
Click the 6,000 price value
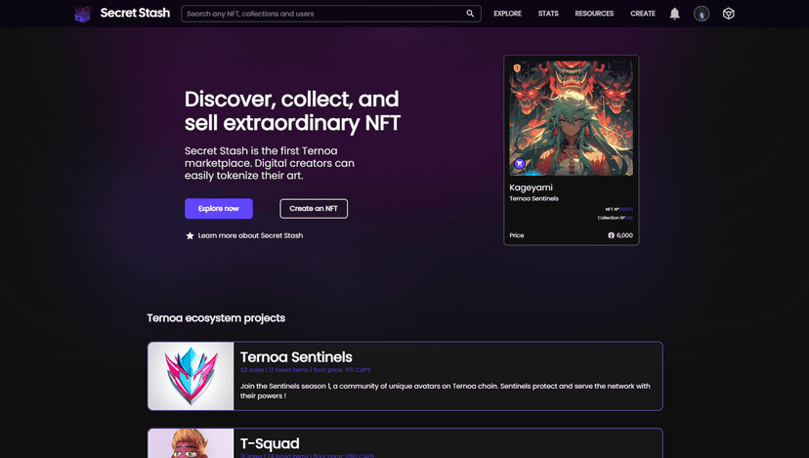tap(624, 235)
